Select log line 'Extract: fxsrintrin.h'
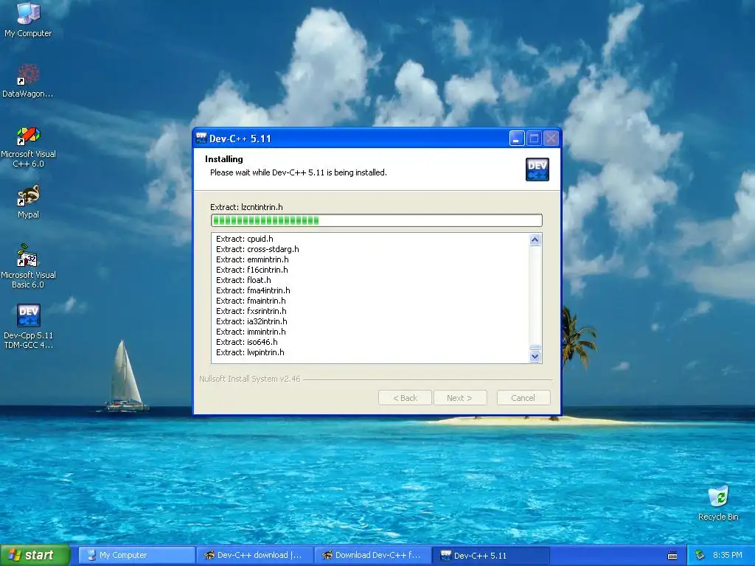This screenshot has height=566, width=755. tap(251, 312)
